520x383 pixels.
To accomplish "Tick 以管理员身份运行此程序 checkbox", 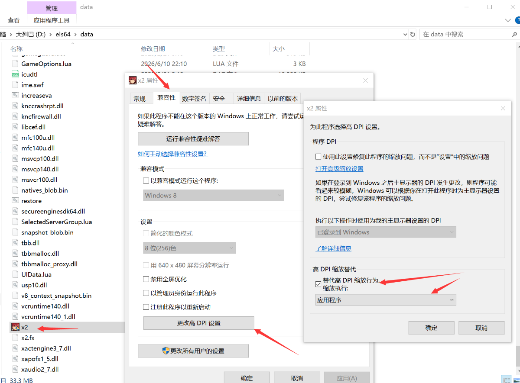I will 146,293.
